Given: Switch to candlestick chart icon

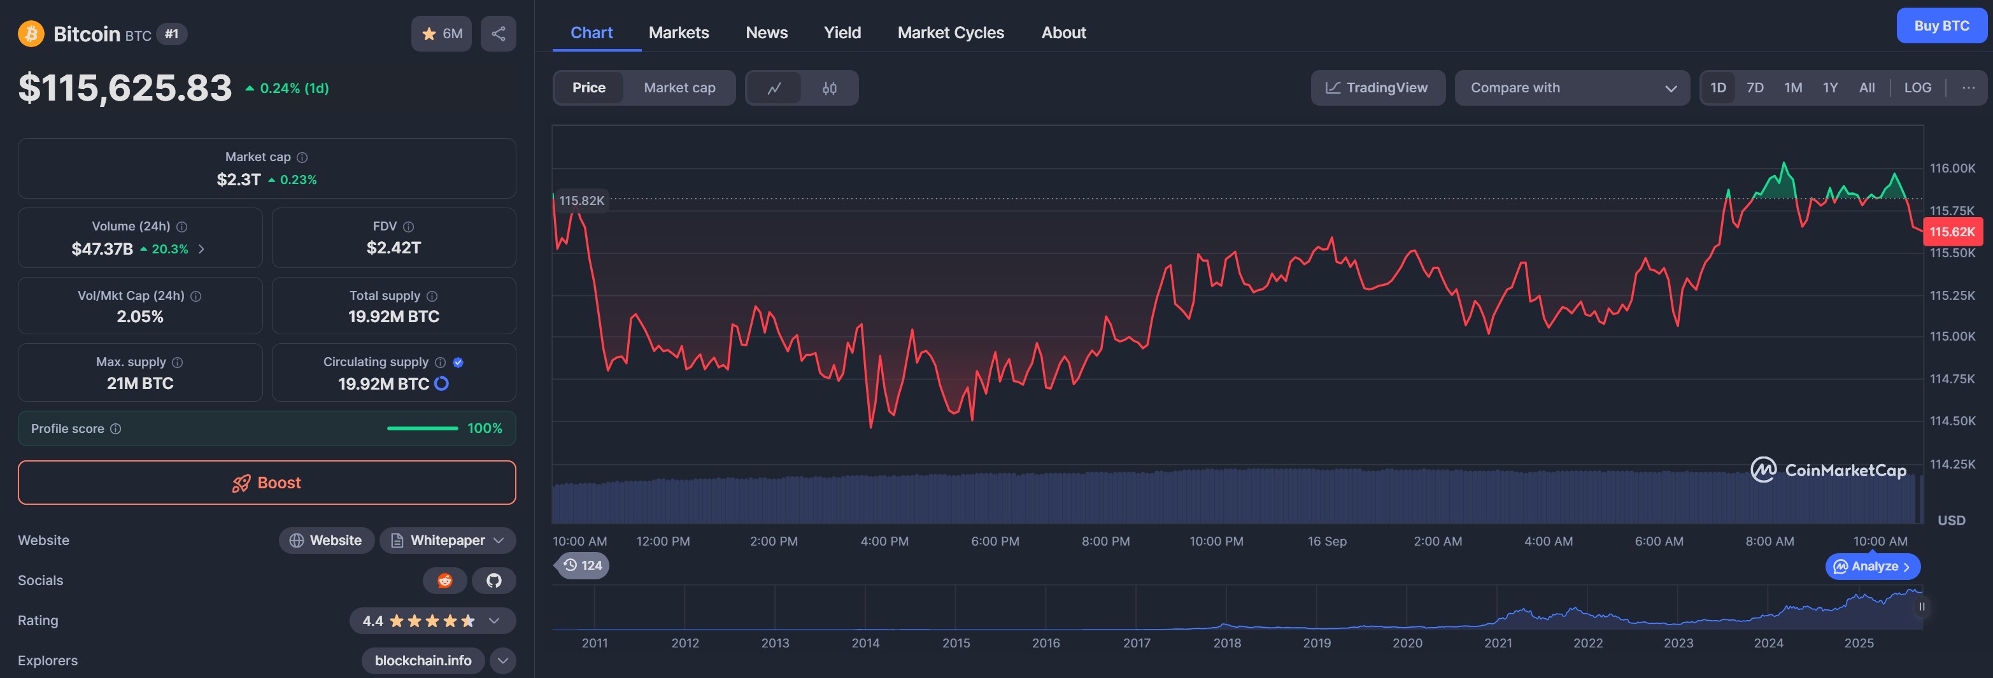Looking at the screenshot, I should point(830,88).
